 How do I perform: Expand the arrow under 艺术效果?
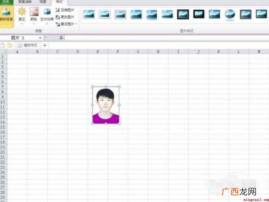(x=47, y=24)
